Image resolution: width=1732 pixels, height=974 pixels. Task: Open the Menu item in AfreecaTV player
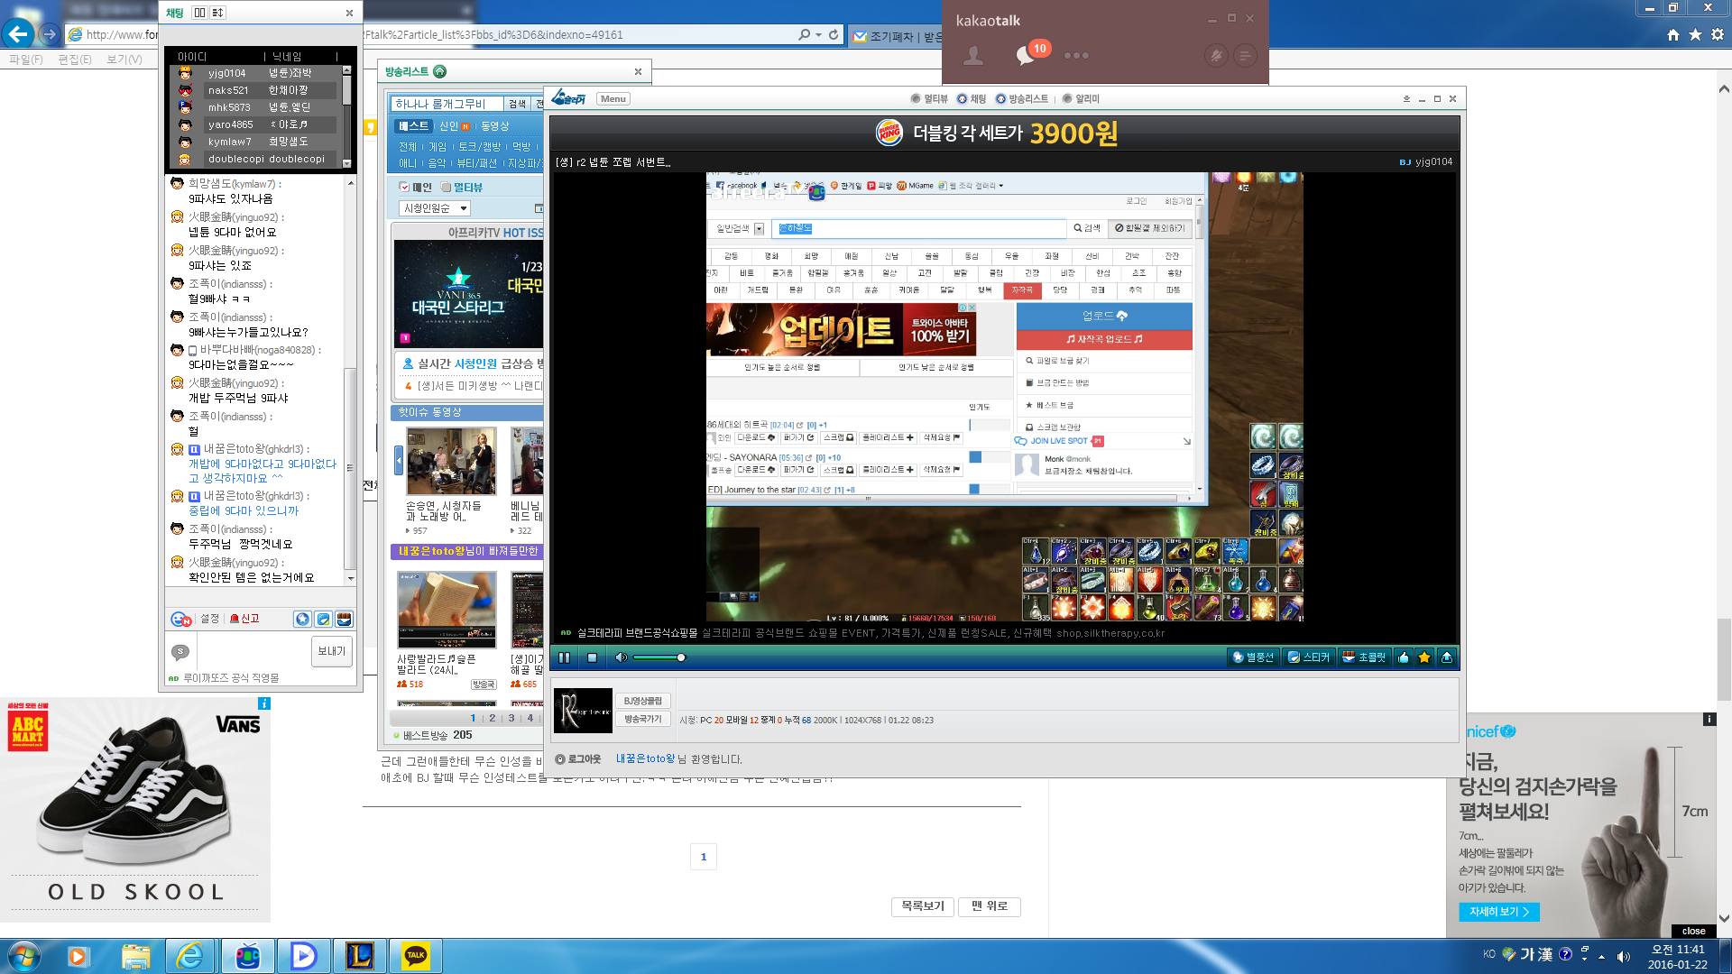click(613, 99)
